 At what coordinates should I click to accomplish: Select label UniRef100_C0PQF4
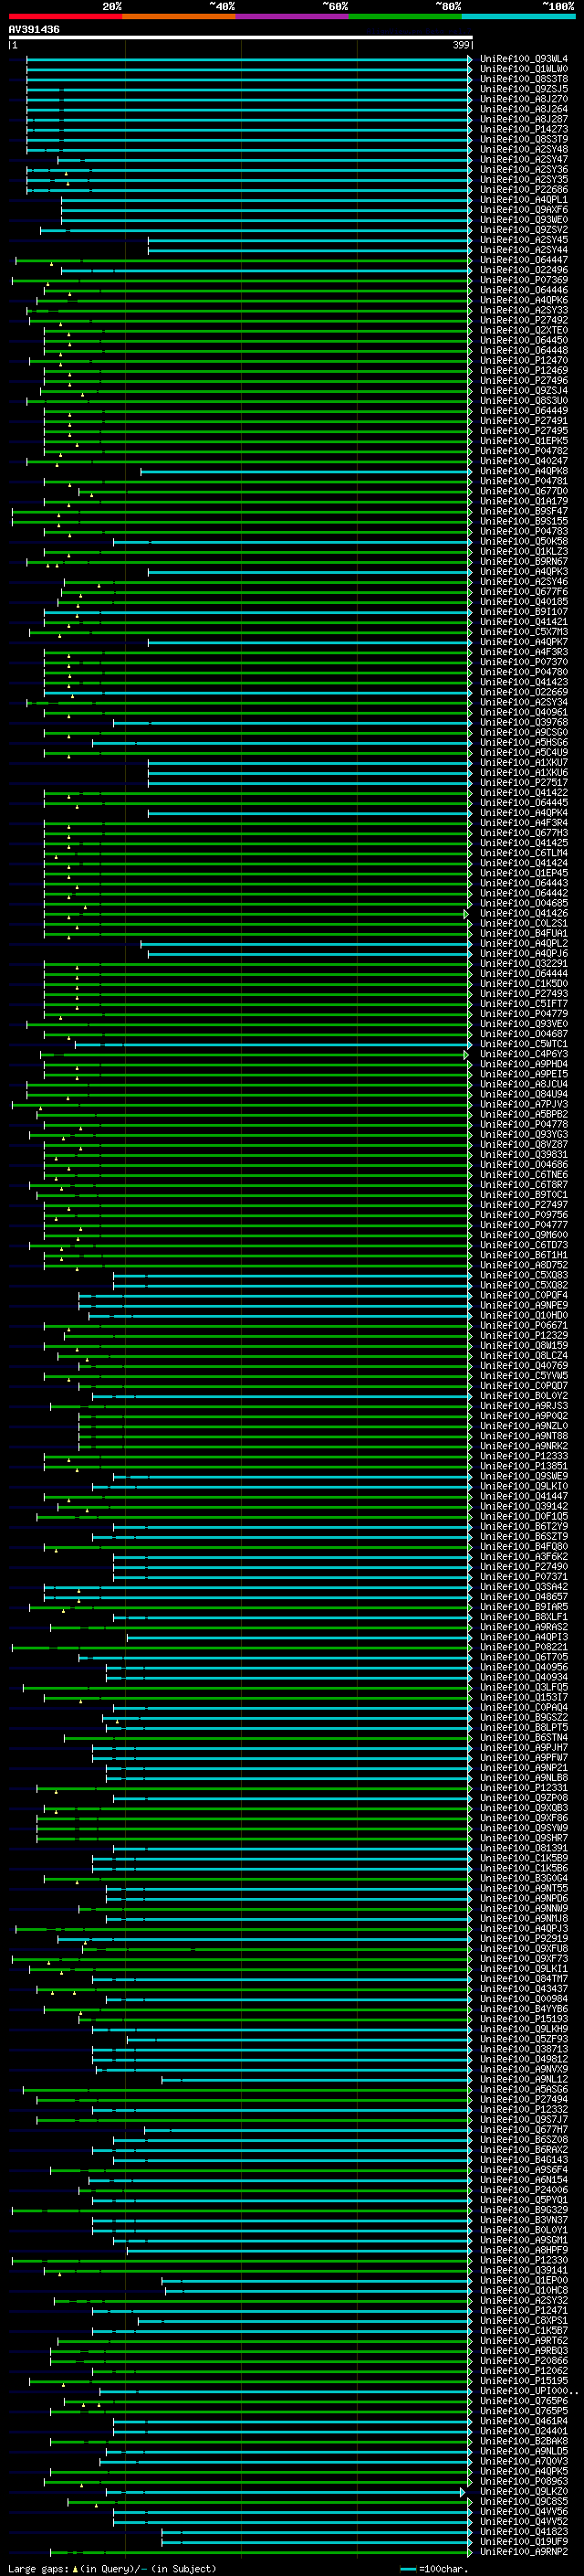point(524,1295)
